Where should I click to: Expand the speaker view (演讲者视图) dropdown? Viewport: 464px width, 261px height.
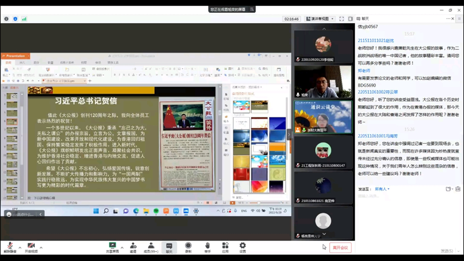pos(320,19)
